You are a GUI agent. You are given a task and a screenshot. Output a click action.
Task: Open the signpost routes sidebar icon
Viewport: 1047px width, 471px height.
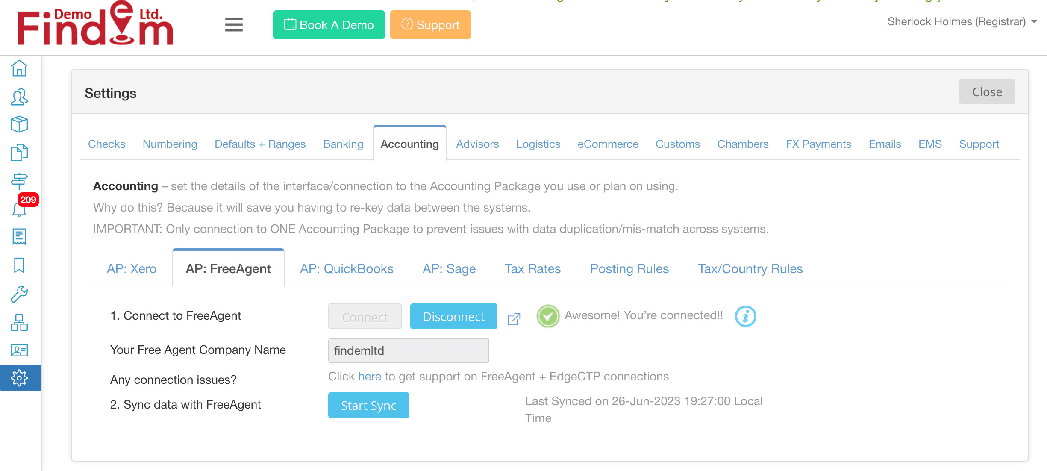[x=19, y=181]
